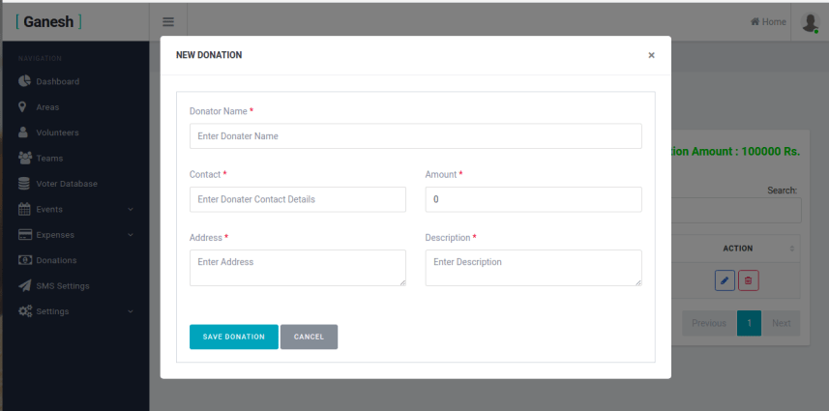Click the Donator Name input field
The image size is (829, 411).
(415, 136)
